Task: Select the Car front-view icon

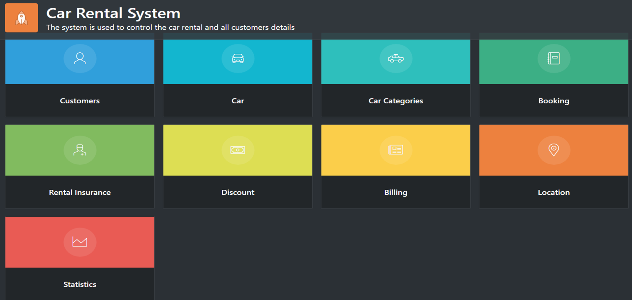Action: (x=238, y=58)
